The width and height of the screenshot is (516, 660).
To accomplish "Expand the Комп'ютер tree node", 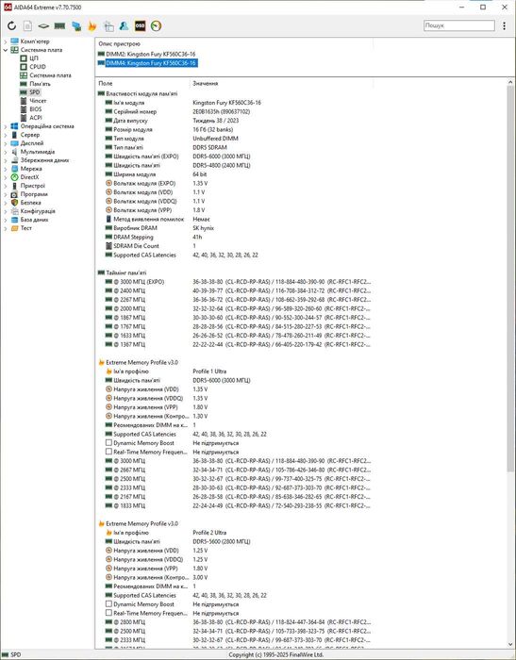I will 5,41.
